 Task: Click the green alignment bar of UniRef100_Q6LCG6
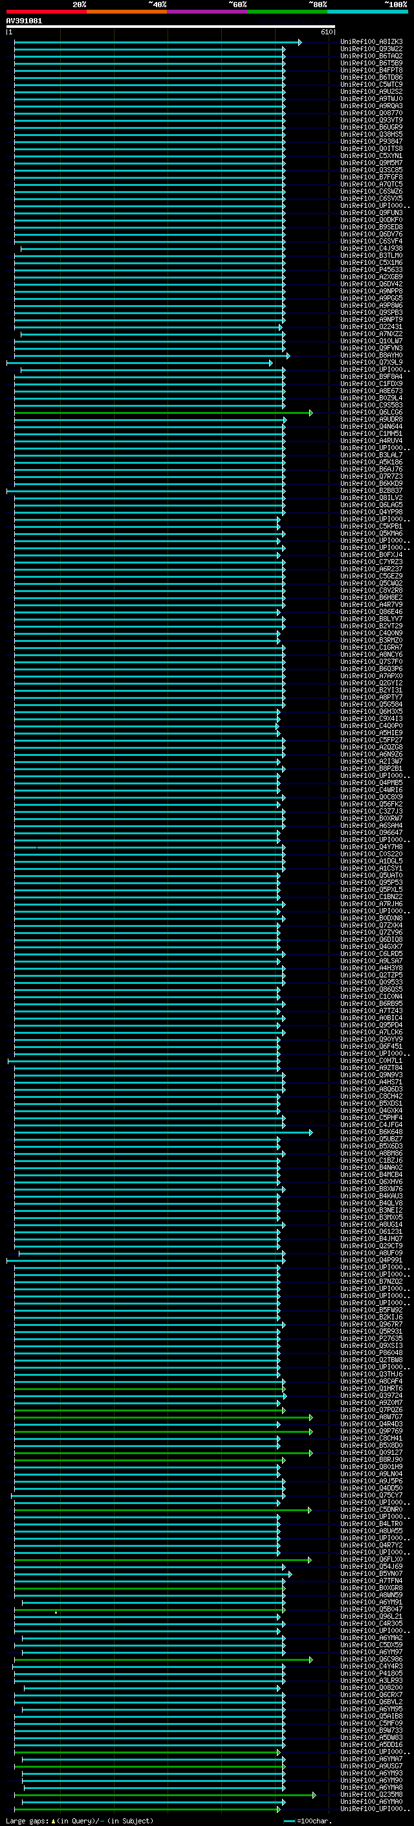[163, 413]
